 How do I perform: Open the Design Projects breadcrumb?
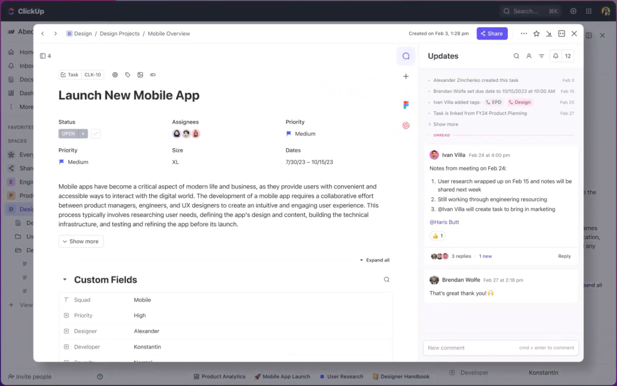click(x=120, y=33)
